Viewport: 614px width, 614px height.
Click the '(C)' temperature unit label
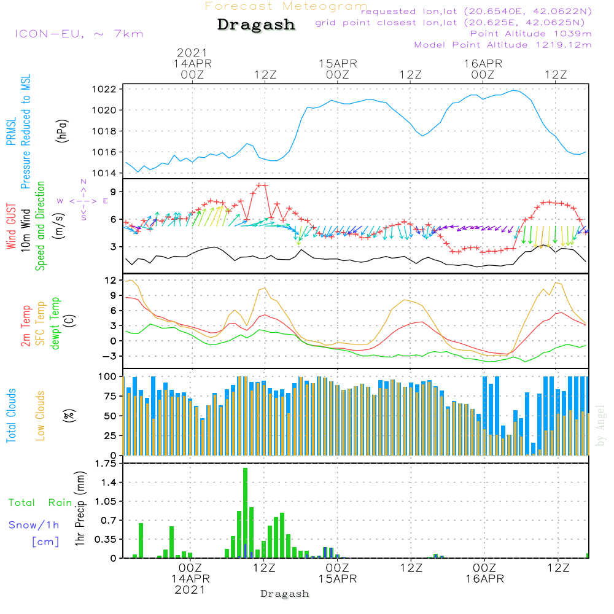pyautogui.click(x=71, y=321)
